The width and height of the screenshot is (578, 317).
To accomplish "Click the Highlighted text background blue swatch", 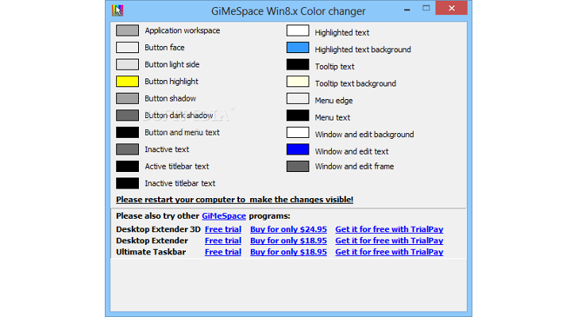I will pos(298,48).
